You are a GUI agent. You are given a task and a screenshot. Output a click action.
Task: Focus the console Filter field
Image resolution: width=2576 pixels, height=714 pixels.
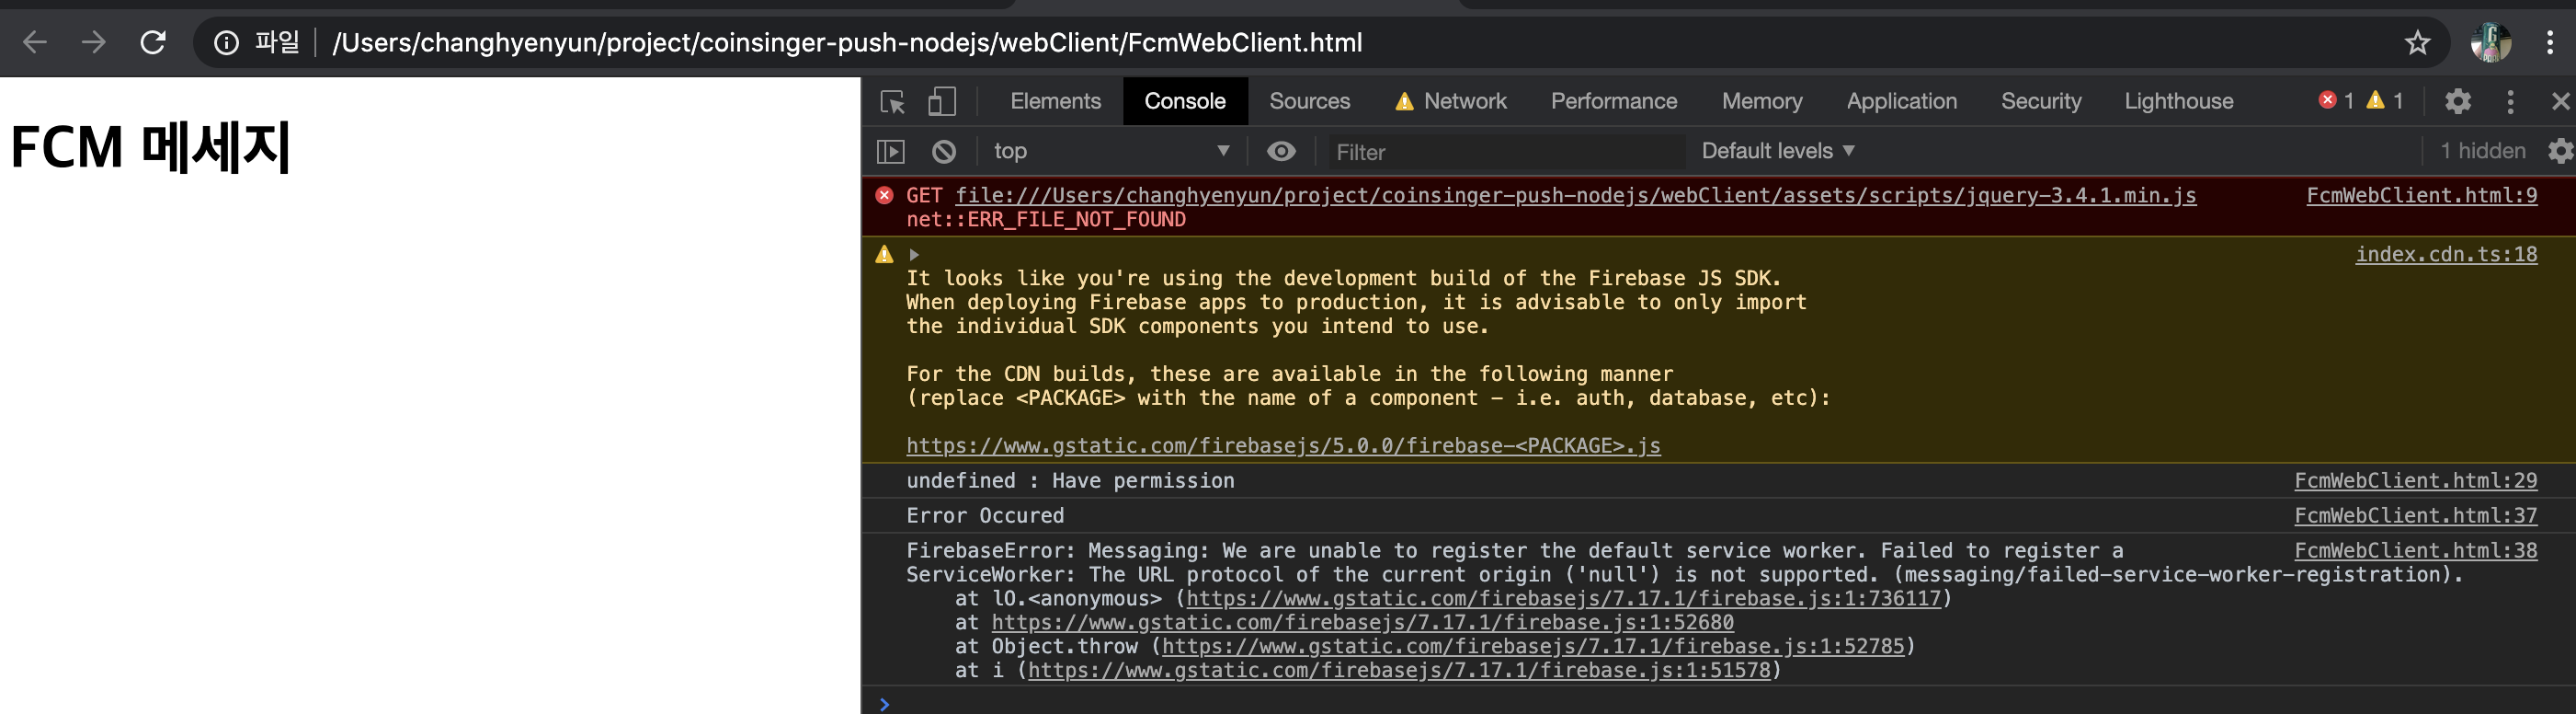click(1505, 152)
